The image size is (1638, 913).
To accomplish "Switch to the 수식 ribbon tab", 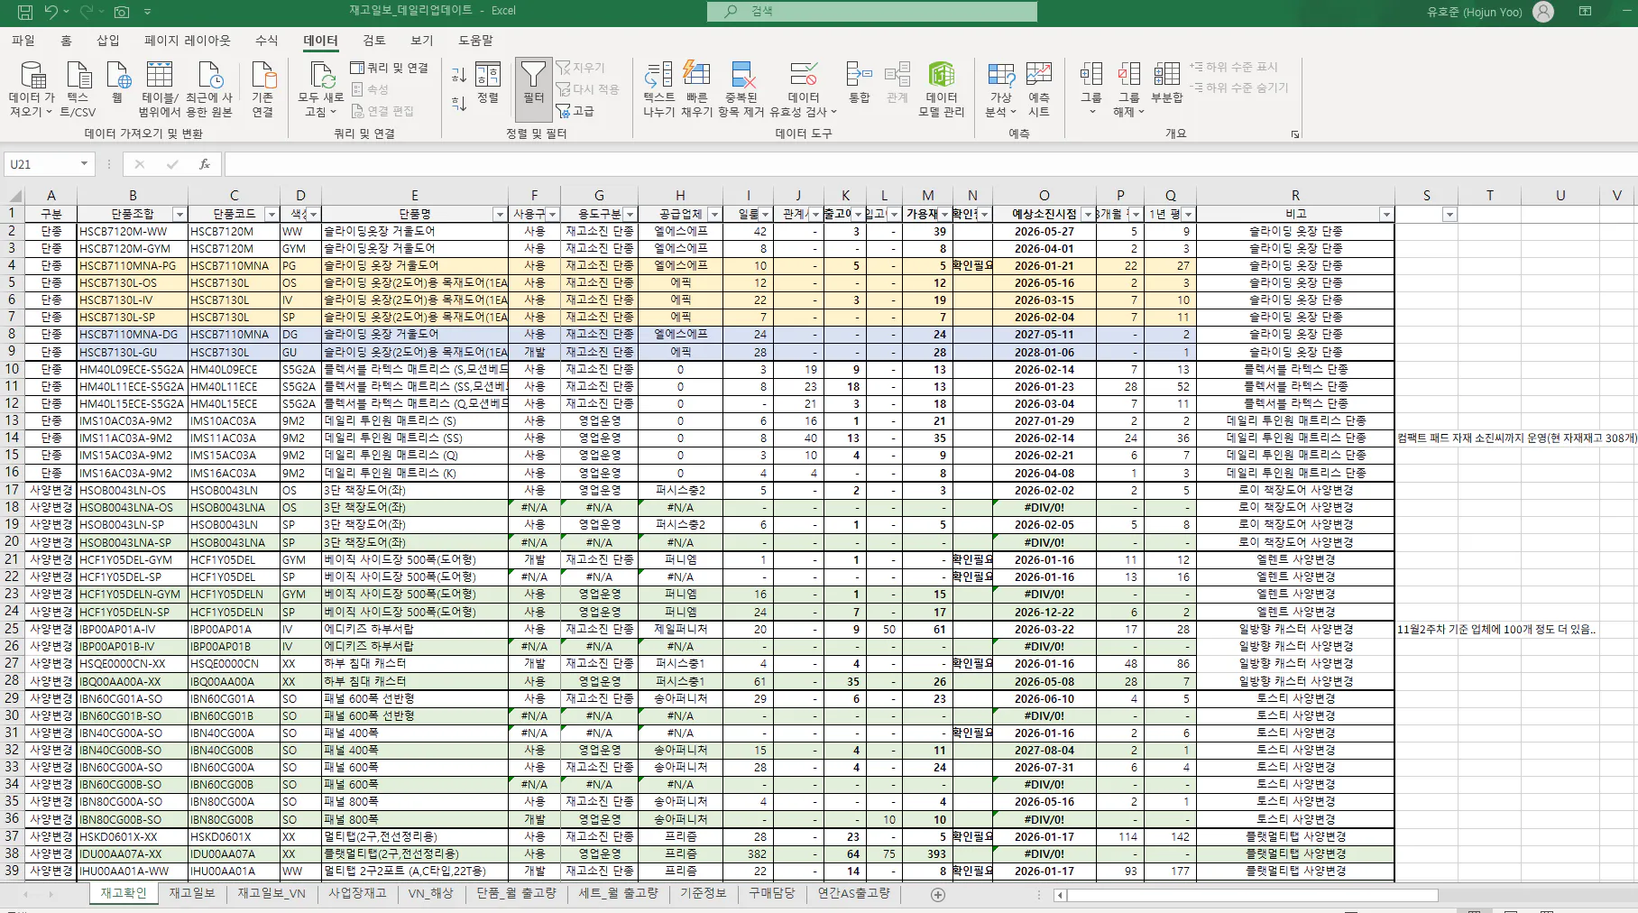I will 266,41.
